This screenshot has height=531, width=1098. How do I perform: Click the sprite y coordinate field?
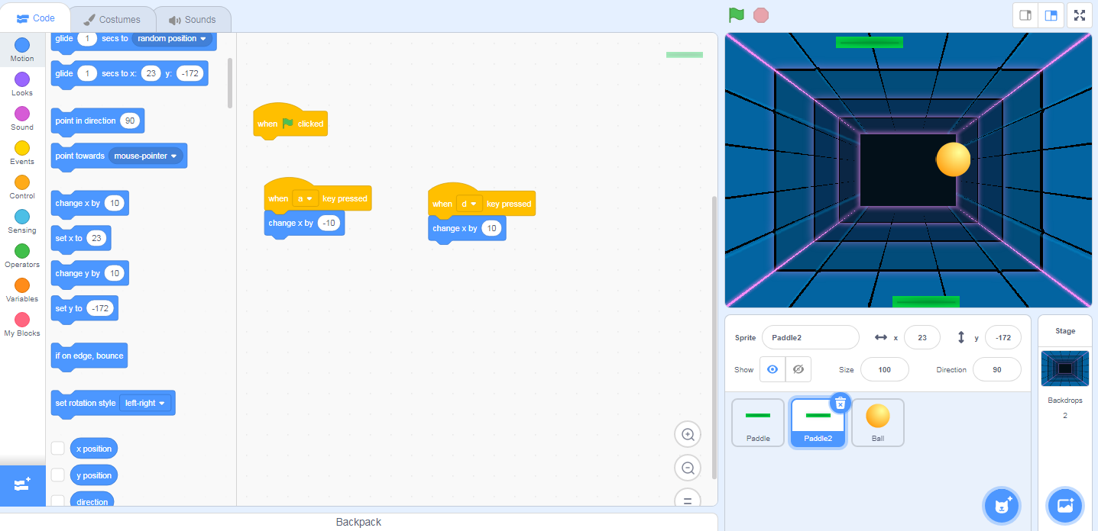pyautogui.click(x=1003, y=337)
